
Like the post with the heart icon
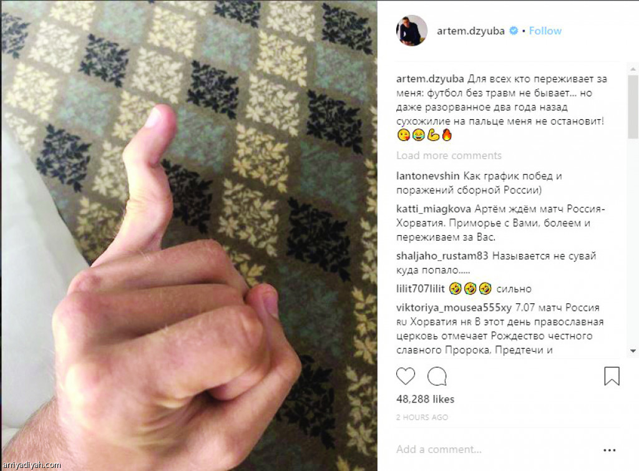[x=406, y=376]
